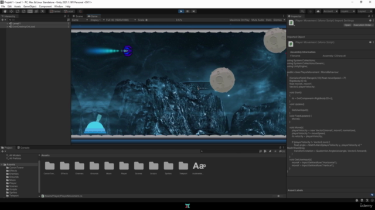Open the Hierarchy panel three-dot menu
The width and height of the screenshot is (375, 210).
click(68, 16)
